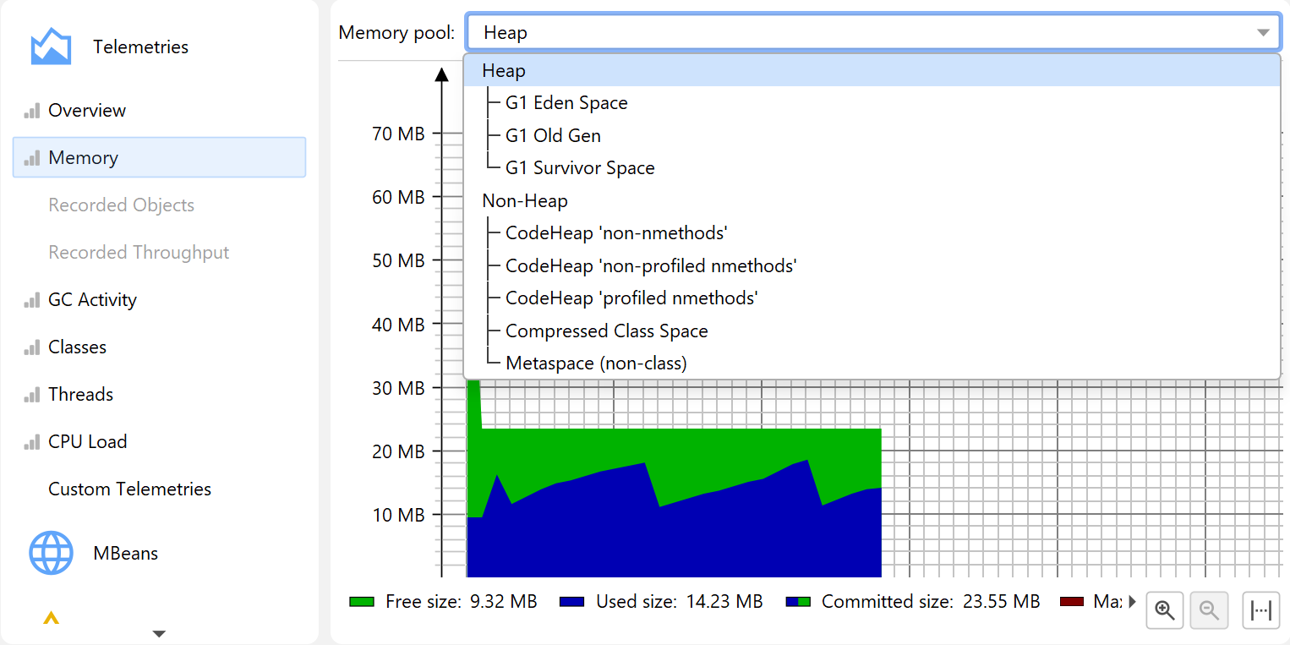Click the bar chart icon beside CPU Load

pos(32,442)
